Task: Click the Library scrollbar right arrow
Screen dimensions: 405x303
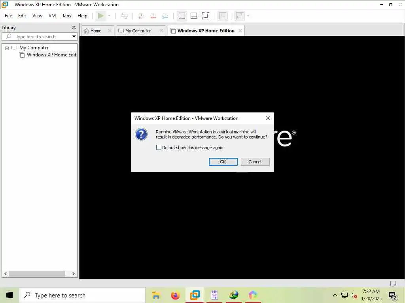Action: 73,273
